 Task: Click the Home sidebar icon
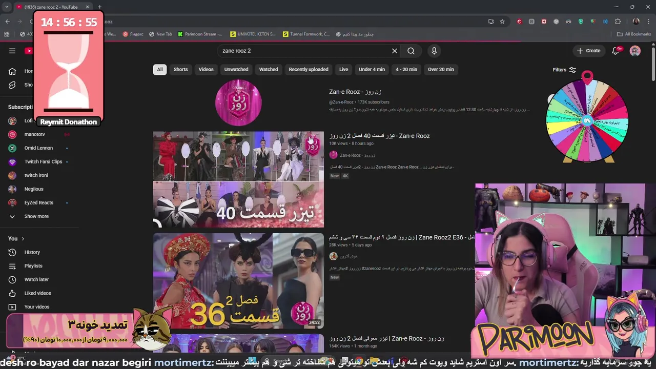click(12, 71)
